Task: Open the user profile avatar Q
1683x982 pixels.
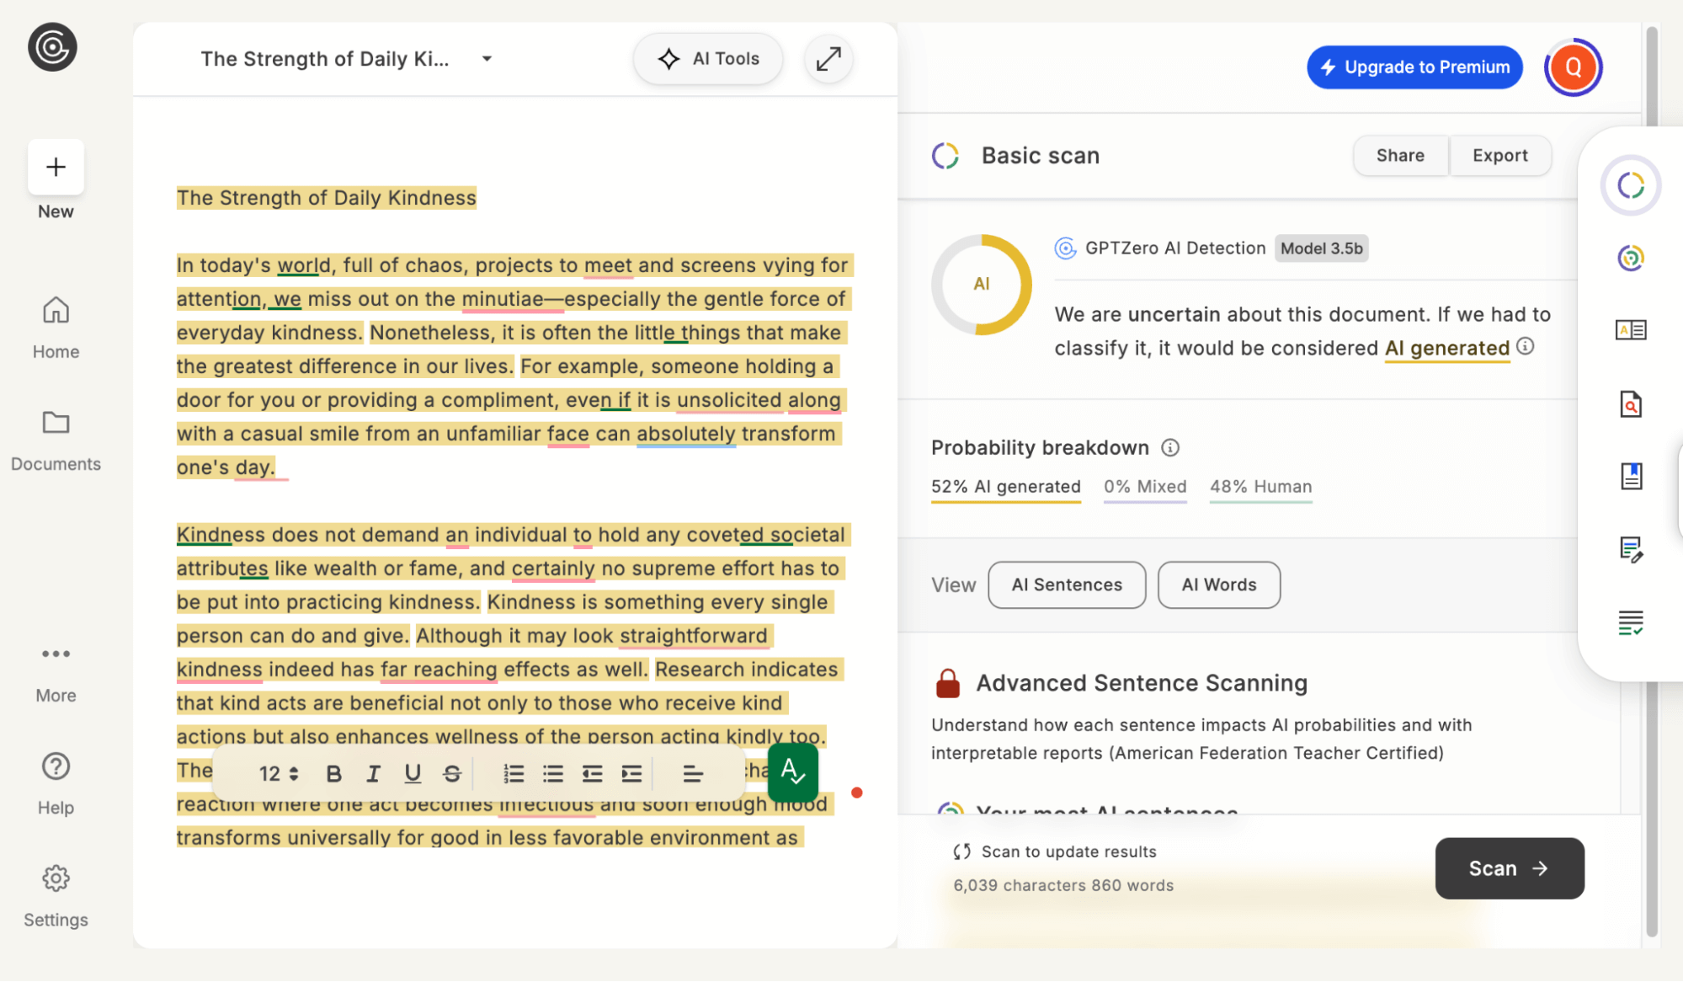Action: coord(1573,67)
